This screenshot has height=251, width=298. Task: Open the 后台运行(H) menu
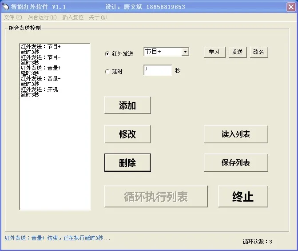42,17
